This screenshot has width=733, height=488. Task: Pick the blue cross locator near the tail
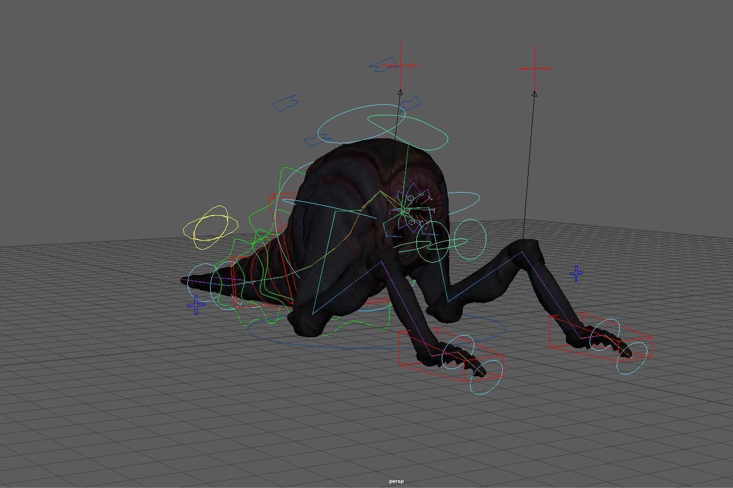click(x=196, y=305)
